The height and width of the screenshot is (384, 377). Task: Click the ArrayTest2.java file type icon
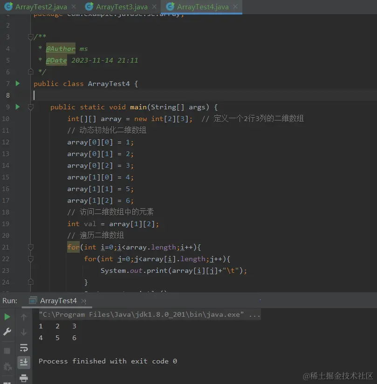8,7
